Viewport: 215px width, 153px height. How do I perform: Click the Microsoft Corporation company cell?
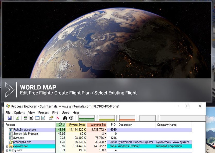pos(169,146)
